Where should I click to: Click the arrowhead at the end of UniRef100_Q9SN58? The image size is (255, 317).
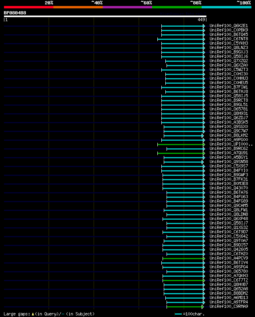[203, 162]
